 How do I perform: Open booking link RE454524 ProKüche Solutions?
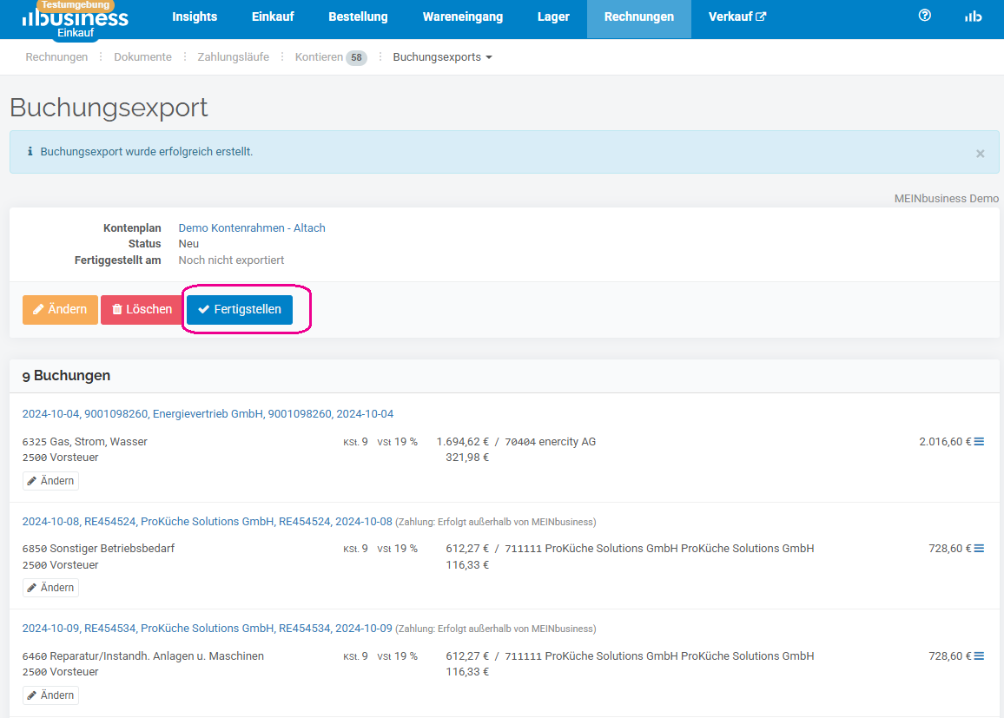(207, 522)
